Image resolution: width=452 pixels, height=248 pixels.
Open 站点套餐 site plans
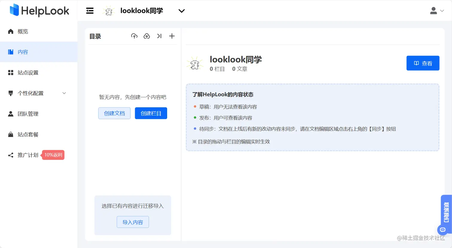point(39,134)
